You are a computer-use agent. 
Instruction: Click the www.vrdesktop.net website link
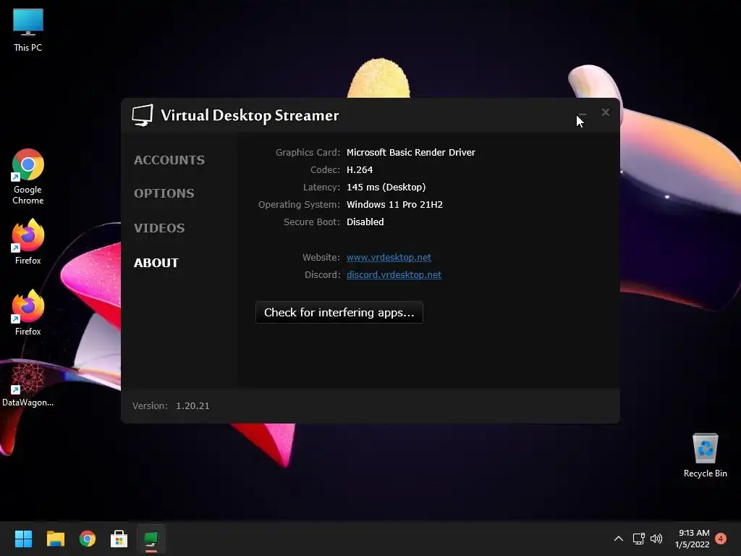click(389, 257)
